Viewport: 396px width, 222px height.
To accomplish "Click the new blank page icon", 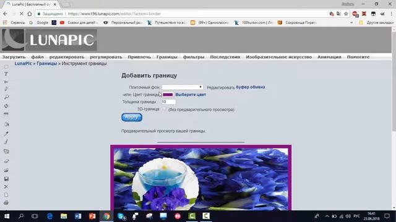I will pos(6,195).
